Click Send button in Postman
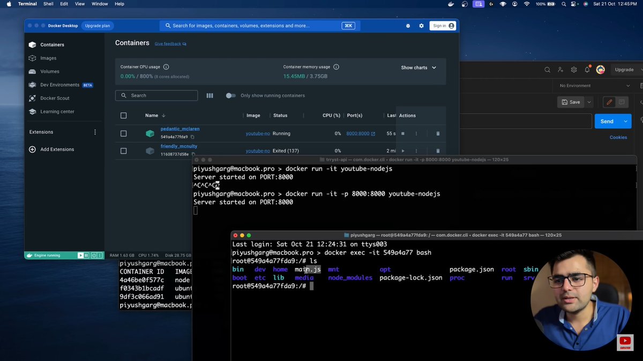The width and height of the screenshot is (643, 361). [607, 121]
